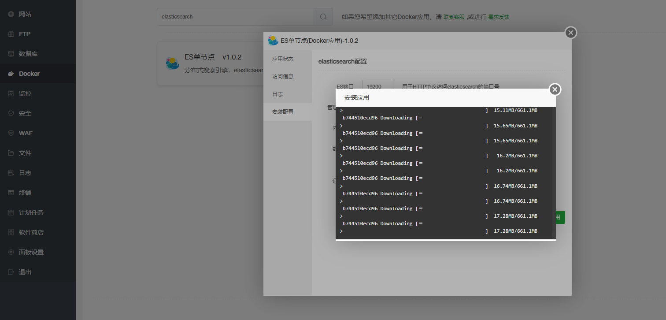Viewport: 666px width, 320px height.
Task: Click the grid icon next to 软件商店
Action: coord(11,232)
